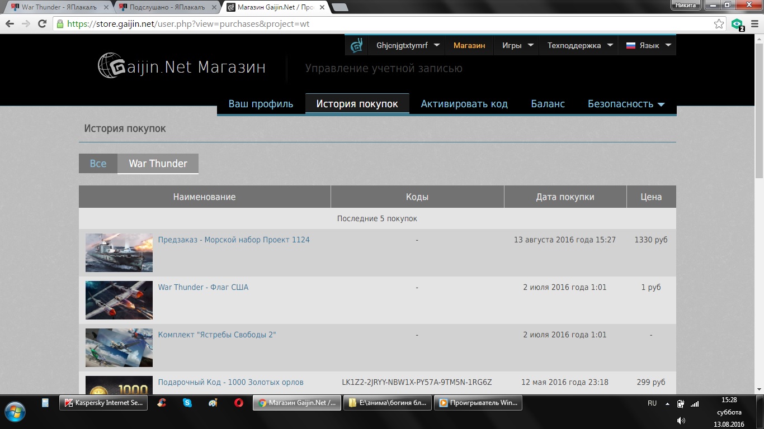This screenshot has width=764, height=429.
Task: Expand the Техподдержка dropdown menu
Action: pos(610,45)
